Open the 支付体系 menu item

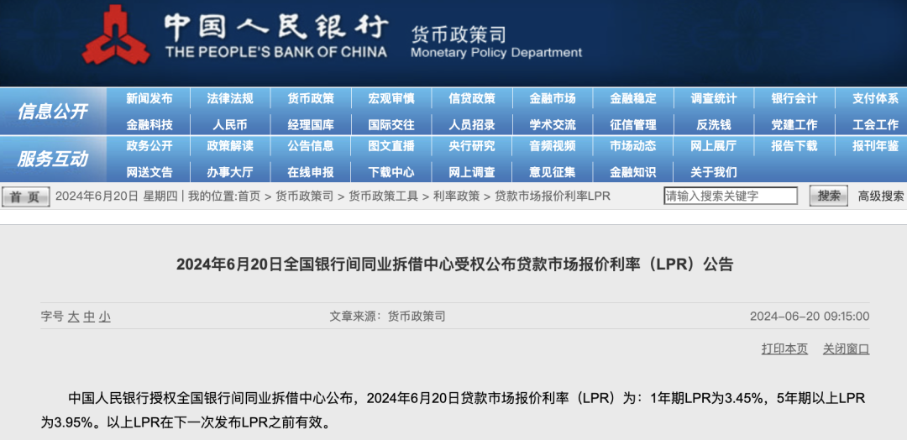click(875, 99)
